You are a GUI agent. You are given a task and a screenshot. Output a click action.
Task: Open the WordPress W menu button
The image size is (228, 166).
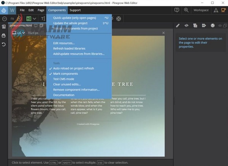coord(12,10)
